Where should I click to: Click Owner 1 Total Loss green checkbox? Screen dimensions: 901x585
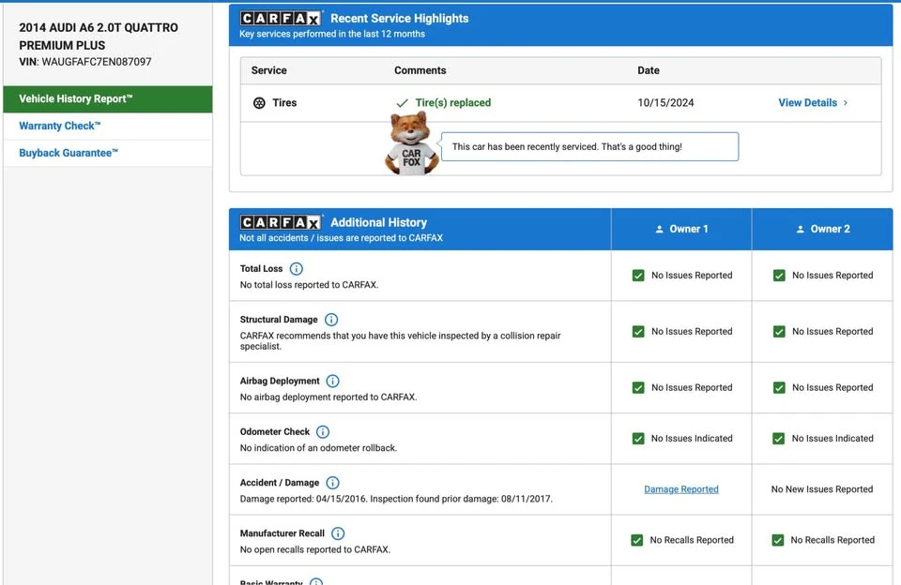tap(638, 276)
